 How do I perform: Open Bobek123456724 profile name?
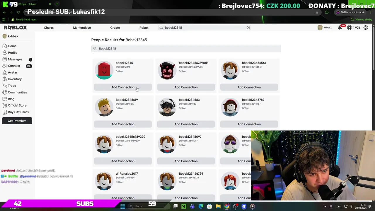[x=191, y=173]
